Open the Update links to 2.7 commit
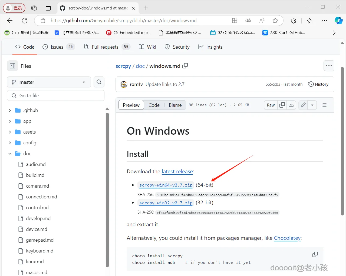The height and width of the screenshot is (276, 346). (165, 84)
